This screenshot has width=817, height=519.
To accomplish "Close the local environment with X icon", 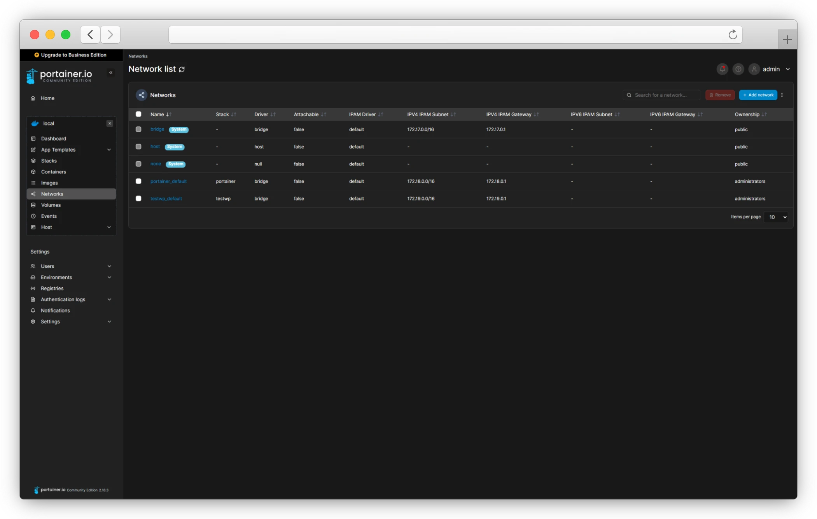I will coord(110,123).
